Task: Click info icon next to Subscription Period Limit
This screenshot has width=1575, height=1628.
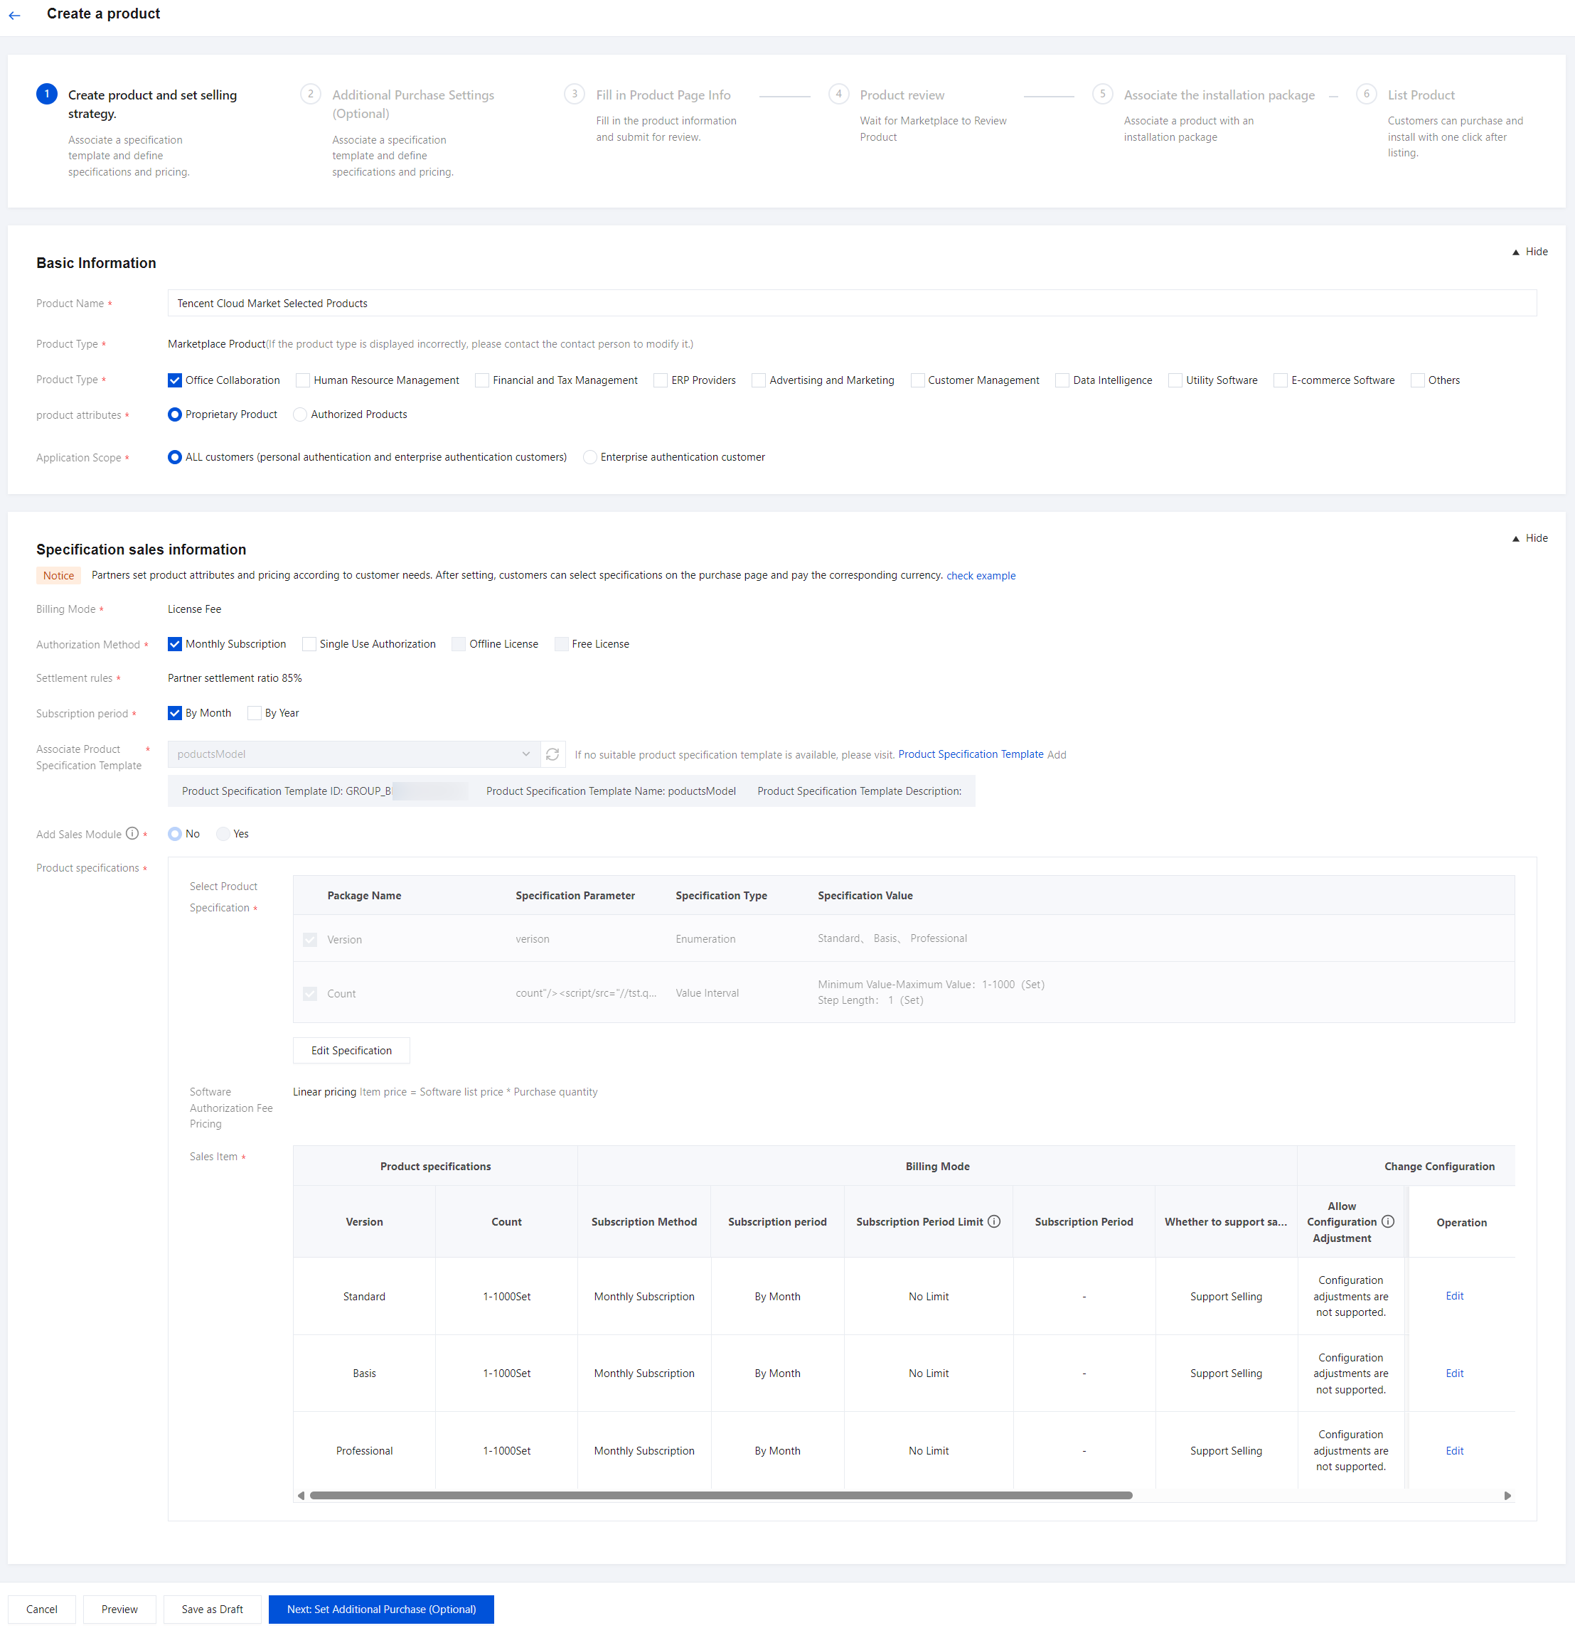Action: click(994, 1222)
